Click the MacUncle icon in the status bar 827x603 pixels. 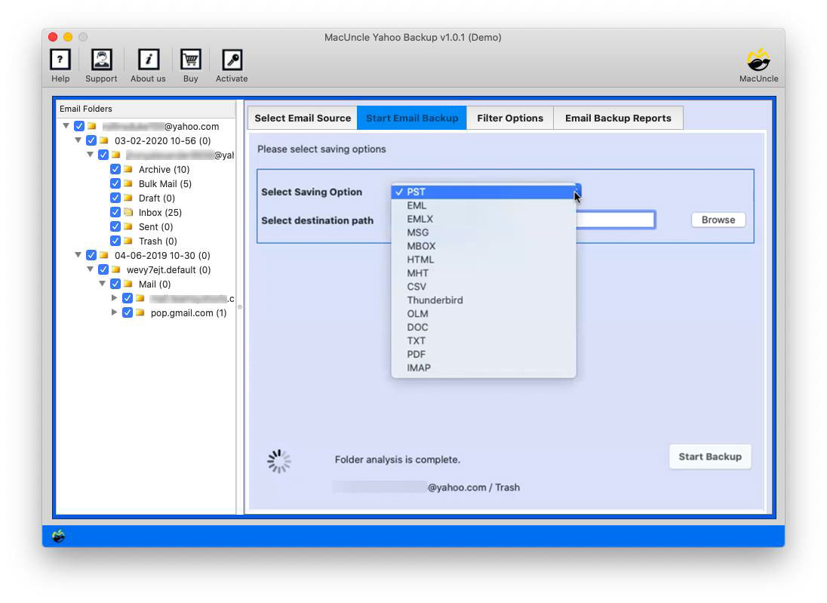click(59, 535)
